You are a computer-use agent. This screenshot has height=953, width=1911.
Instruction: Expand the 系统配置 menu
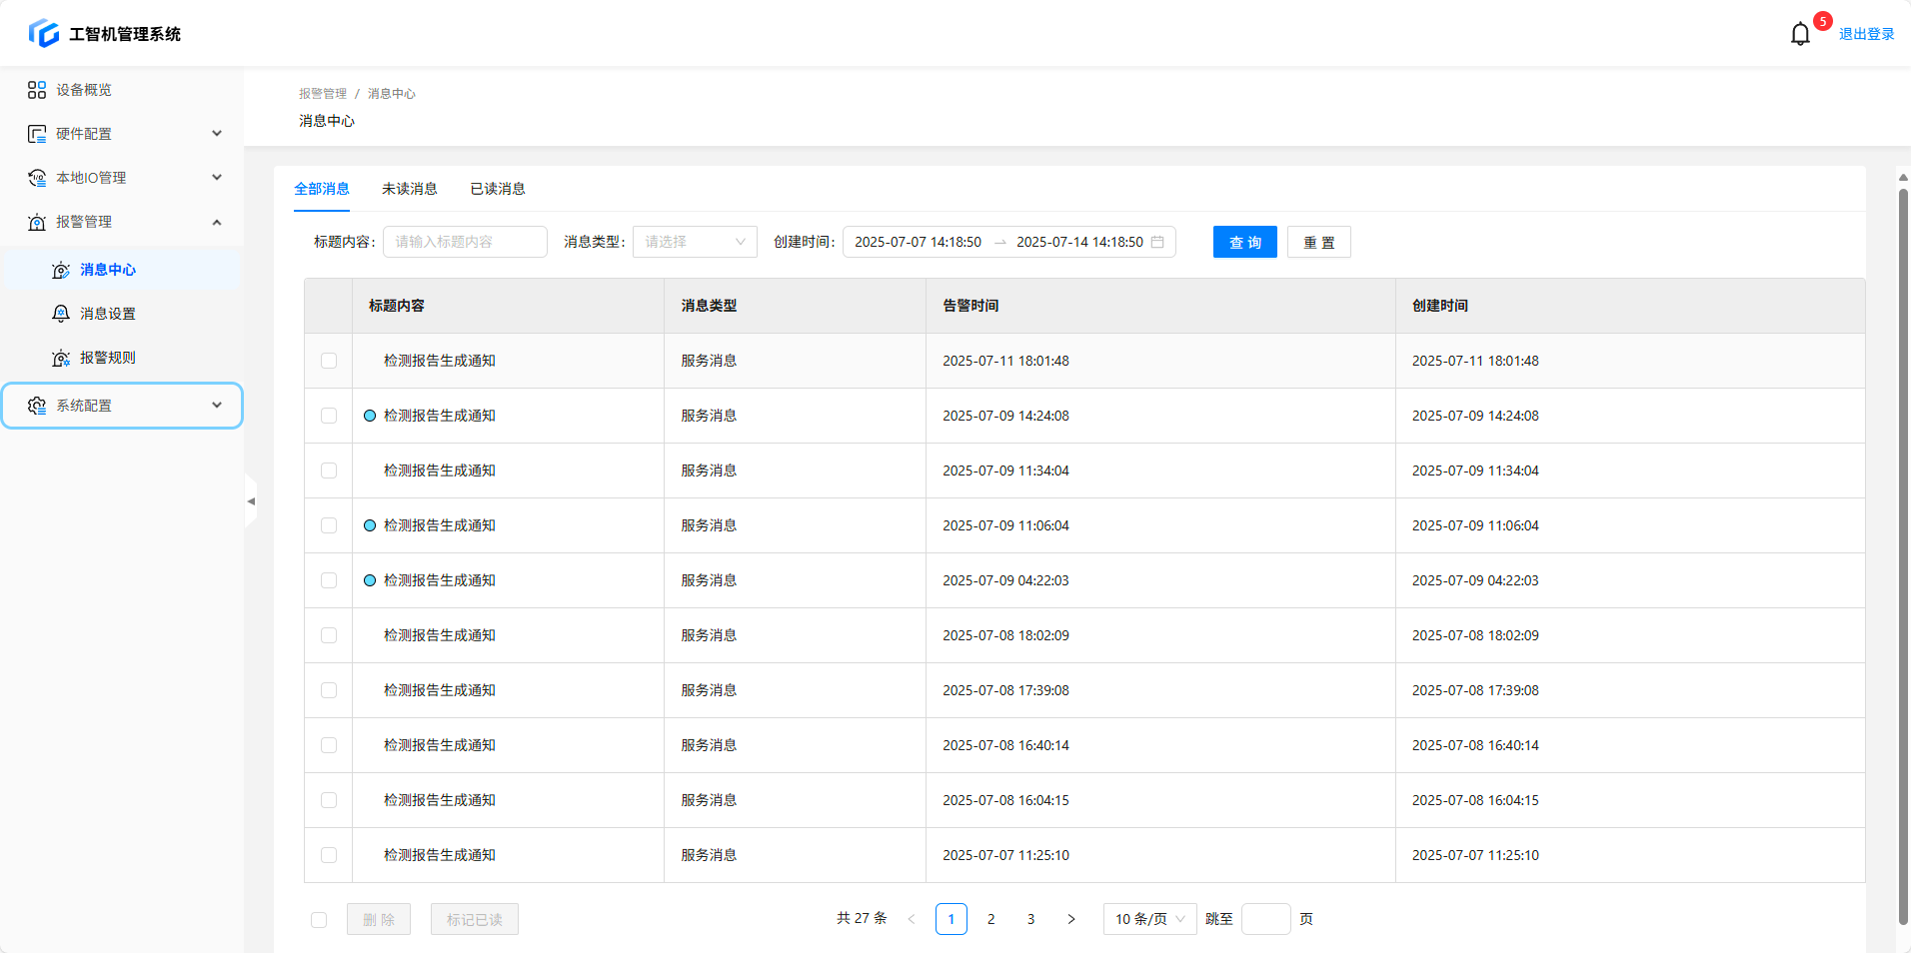(122, 406)
